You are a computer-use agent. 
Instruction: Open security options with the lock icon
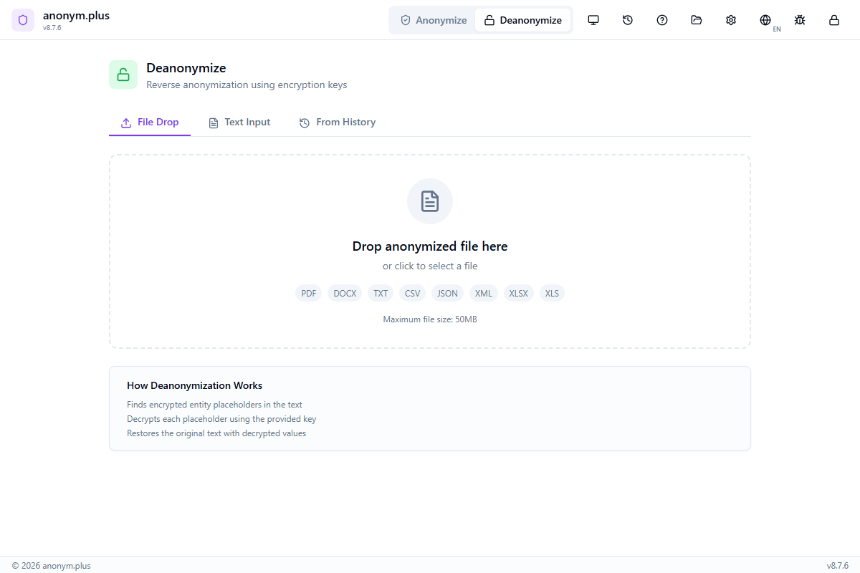[x=834, y=20]
